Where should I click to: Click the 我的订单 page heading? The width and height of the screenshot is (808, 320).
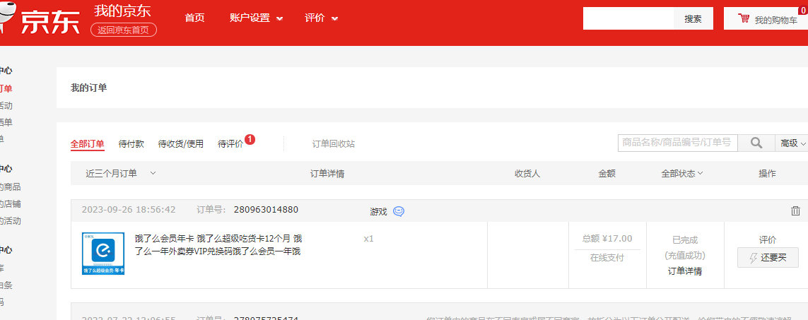coord(88,88)
